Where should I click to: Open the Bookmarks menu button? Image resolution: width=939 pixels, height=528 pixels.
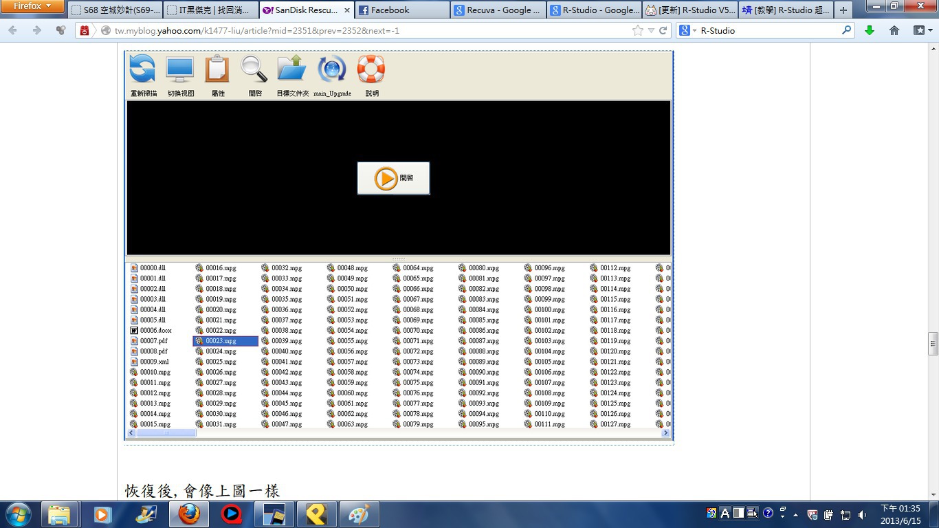922,30
